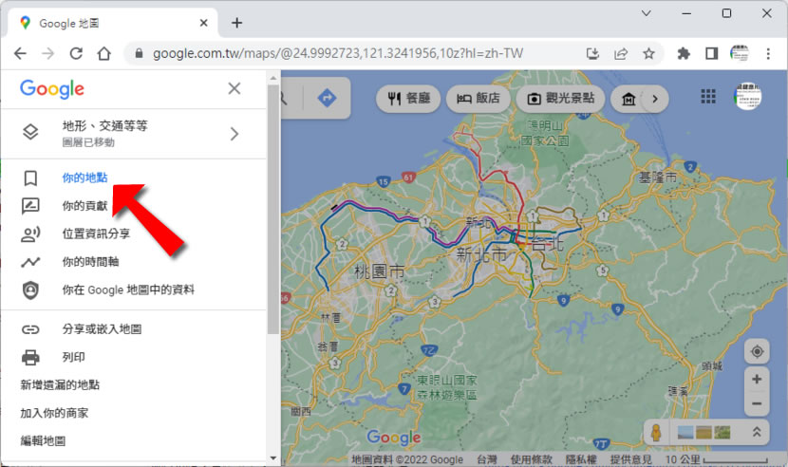The image size is (788, 467).
Task: Select 分享或嵌入地圖
Action: [102, 329]
